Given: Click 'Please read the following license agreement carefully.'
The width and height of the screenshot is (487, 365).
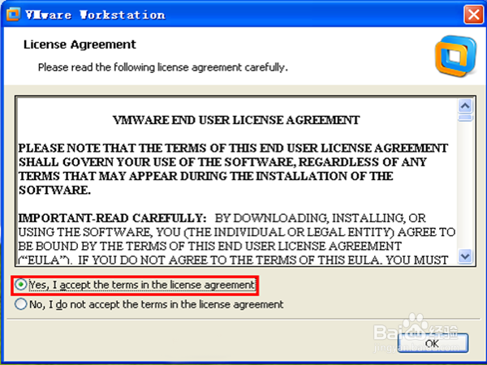Looking at the screenshot, I should 163,67.
